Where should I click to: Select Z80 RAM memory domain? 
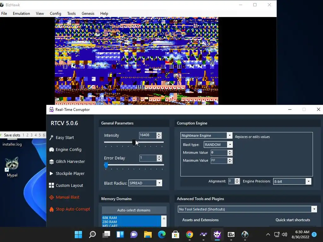click(131, 222)
